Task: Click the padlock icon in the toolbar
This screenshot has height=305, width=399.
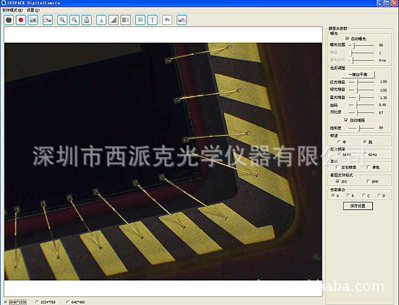Action: 86,20
